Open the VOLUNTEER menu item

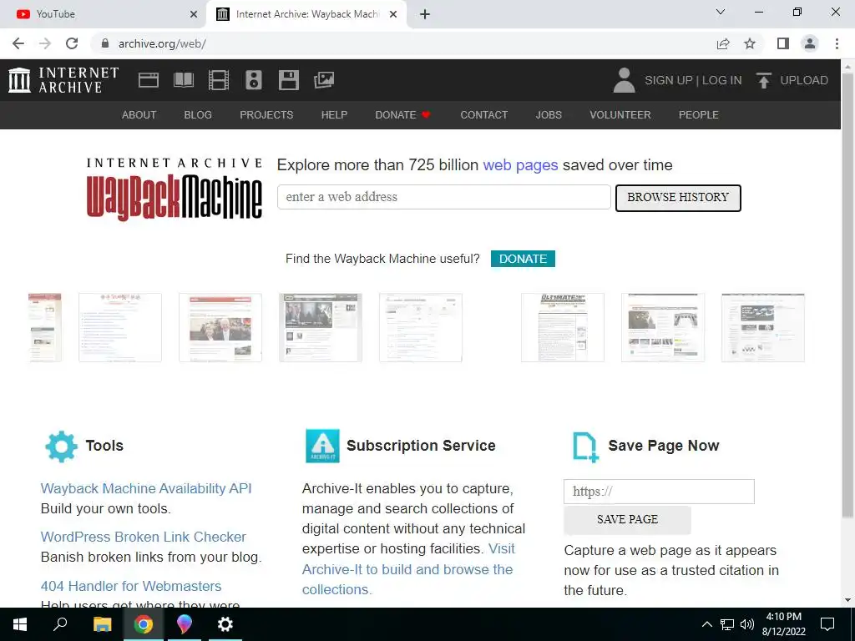tap(620, 115)
